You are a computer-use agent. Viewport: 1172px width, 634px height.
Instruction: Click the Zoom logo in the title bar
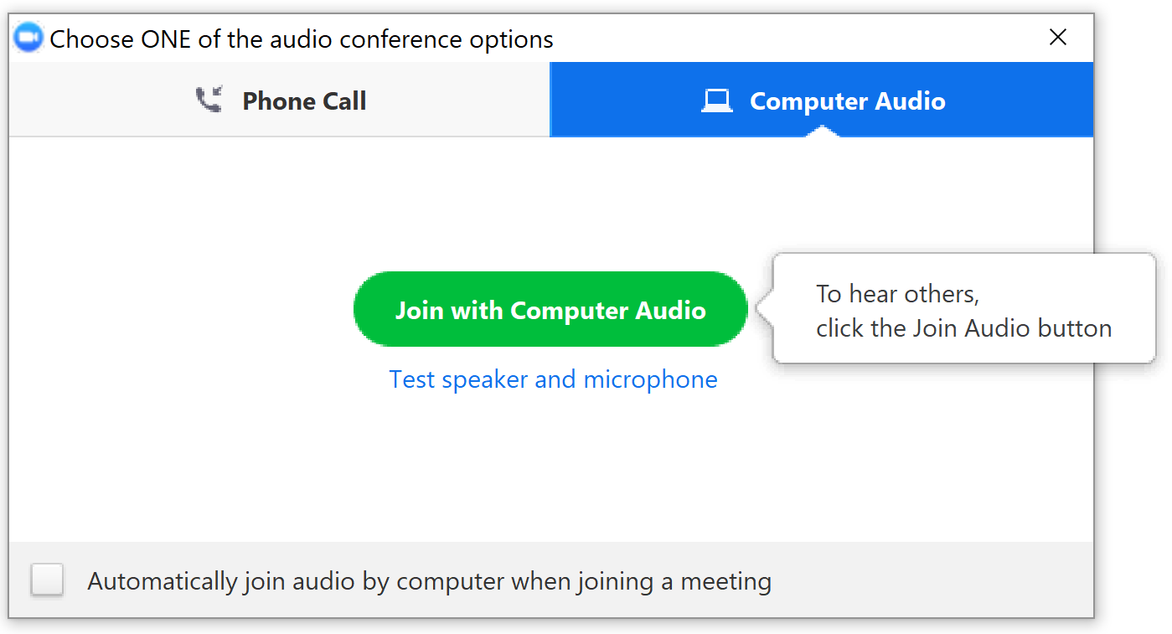click(x=28, y=39)
